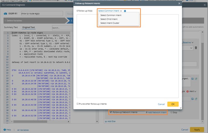Click scroll up arrow of right panel

coord(202,32)
